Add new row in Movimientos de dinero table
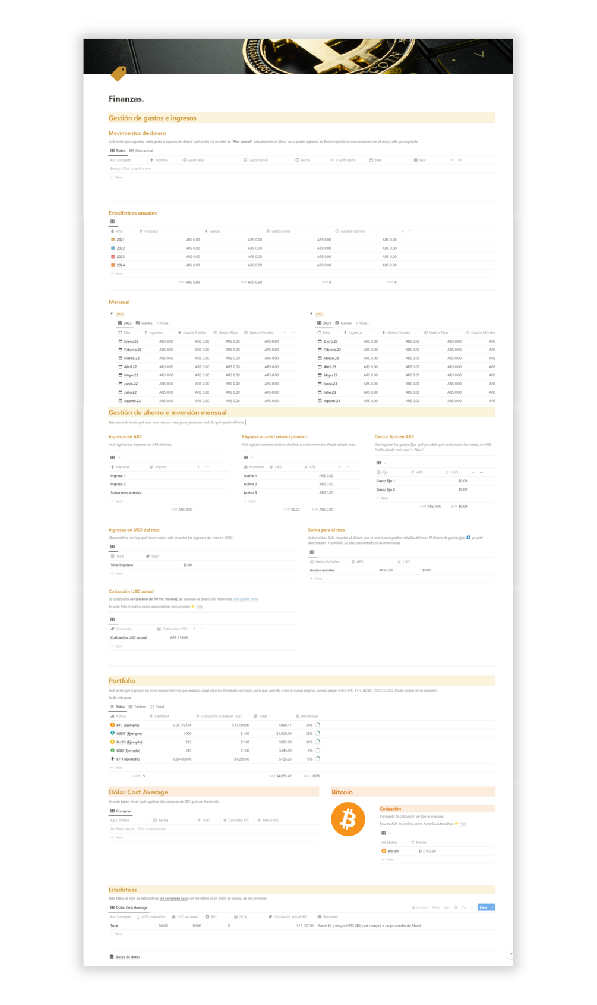 116,177
